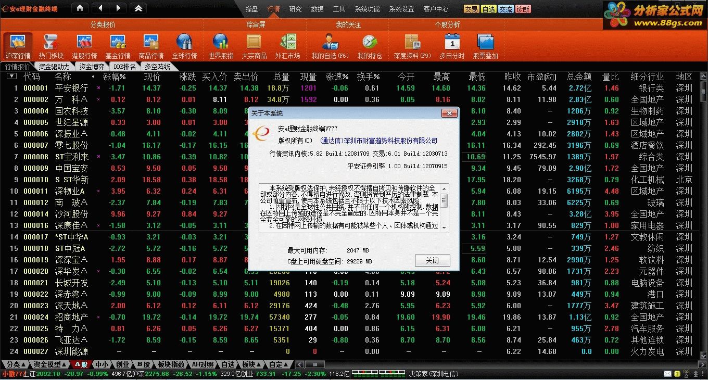Image resolution: width=708 pixels, height=380 pixels.
Task: Open the 操盘 menu
Action: [252, 9]
